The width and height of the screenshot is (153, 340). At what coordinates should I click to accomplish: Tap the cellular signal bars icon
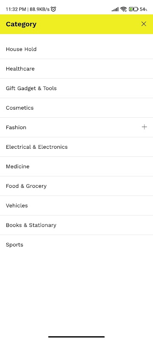coord(115,9)
